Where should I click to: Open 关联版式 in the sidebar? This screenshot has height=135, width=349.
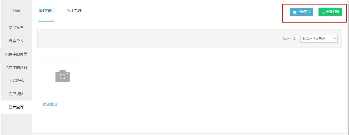pos(16,81)
